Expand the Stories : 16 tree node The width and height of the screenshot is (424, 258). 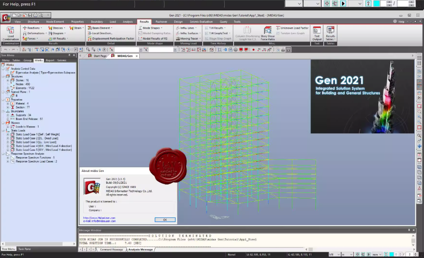(8, 80)
